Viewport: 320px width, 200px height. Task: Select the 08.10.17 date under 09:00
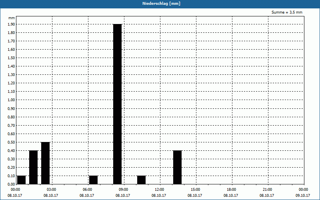click(x=123, y=196)
